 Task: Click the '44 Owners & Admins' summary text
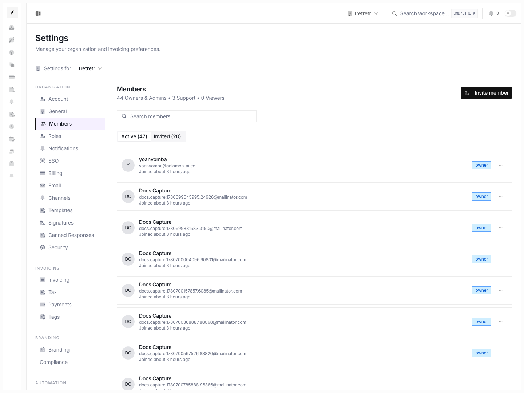[142, 98]
